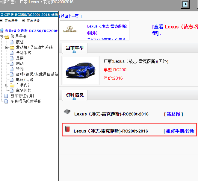Viewport: 198px width, 181px height.
Task: Select the 传动系统 tree item label
Action: 24,53
